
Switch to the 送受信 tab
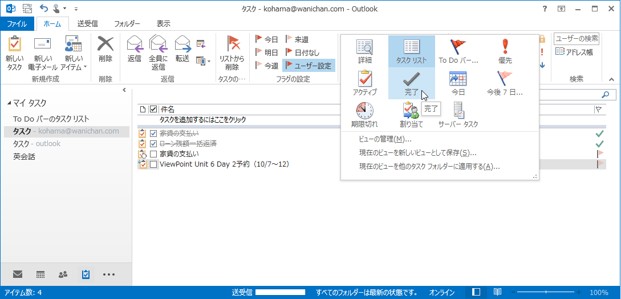(x=87, y=24)
